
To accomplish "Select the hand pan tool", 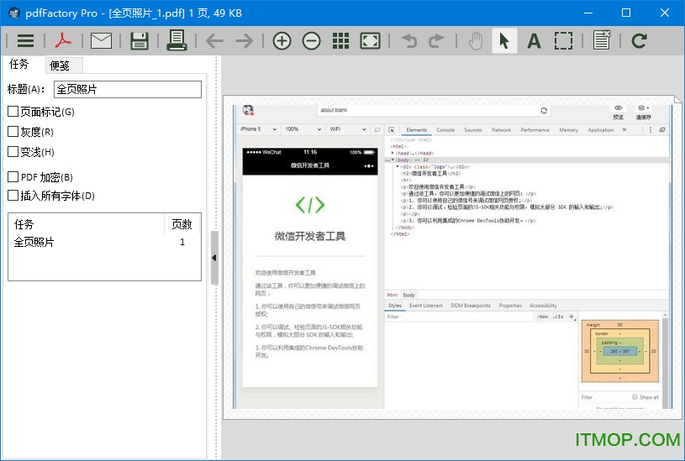I will [x=476, y=40].
